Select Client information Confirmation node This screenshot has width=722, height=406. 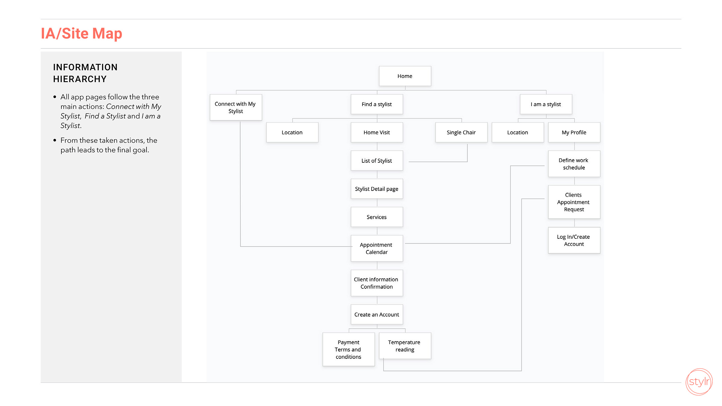[377, 283]
